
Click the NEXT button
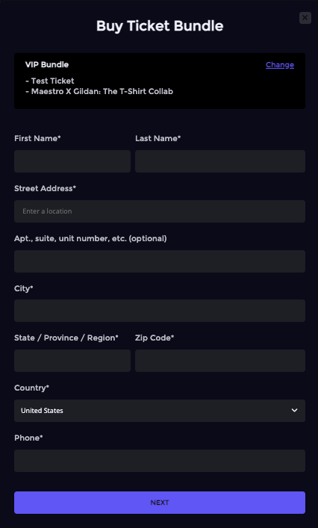point(160,503)
